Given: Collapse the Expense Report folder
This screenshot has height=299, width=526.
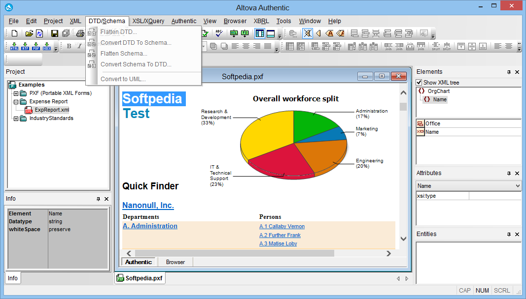Looking at the screenshot, I should (16, 102).
